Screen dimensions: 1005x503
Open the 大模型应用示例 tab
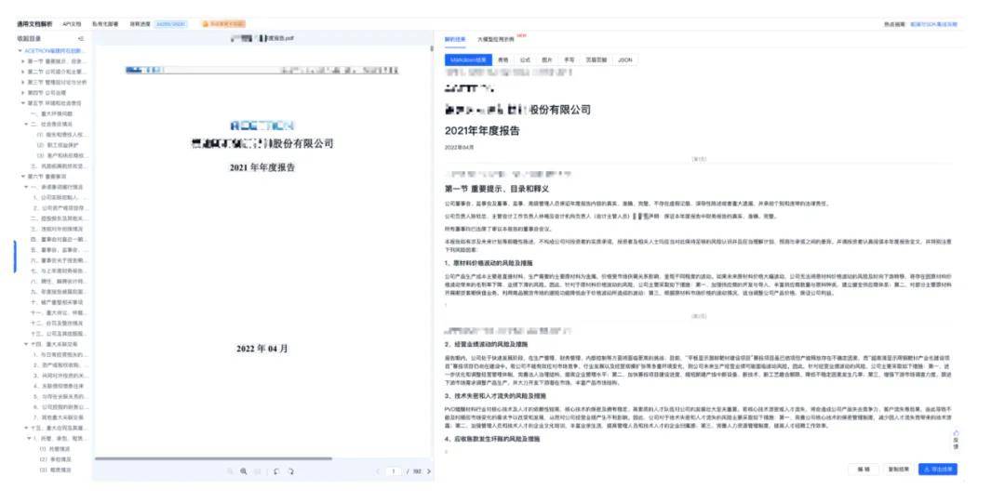pyautogui.click(x=496, y=39)
